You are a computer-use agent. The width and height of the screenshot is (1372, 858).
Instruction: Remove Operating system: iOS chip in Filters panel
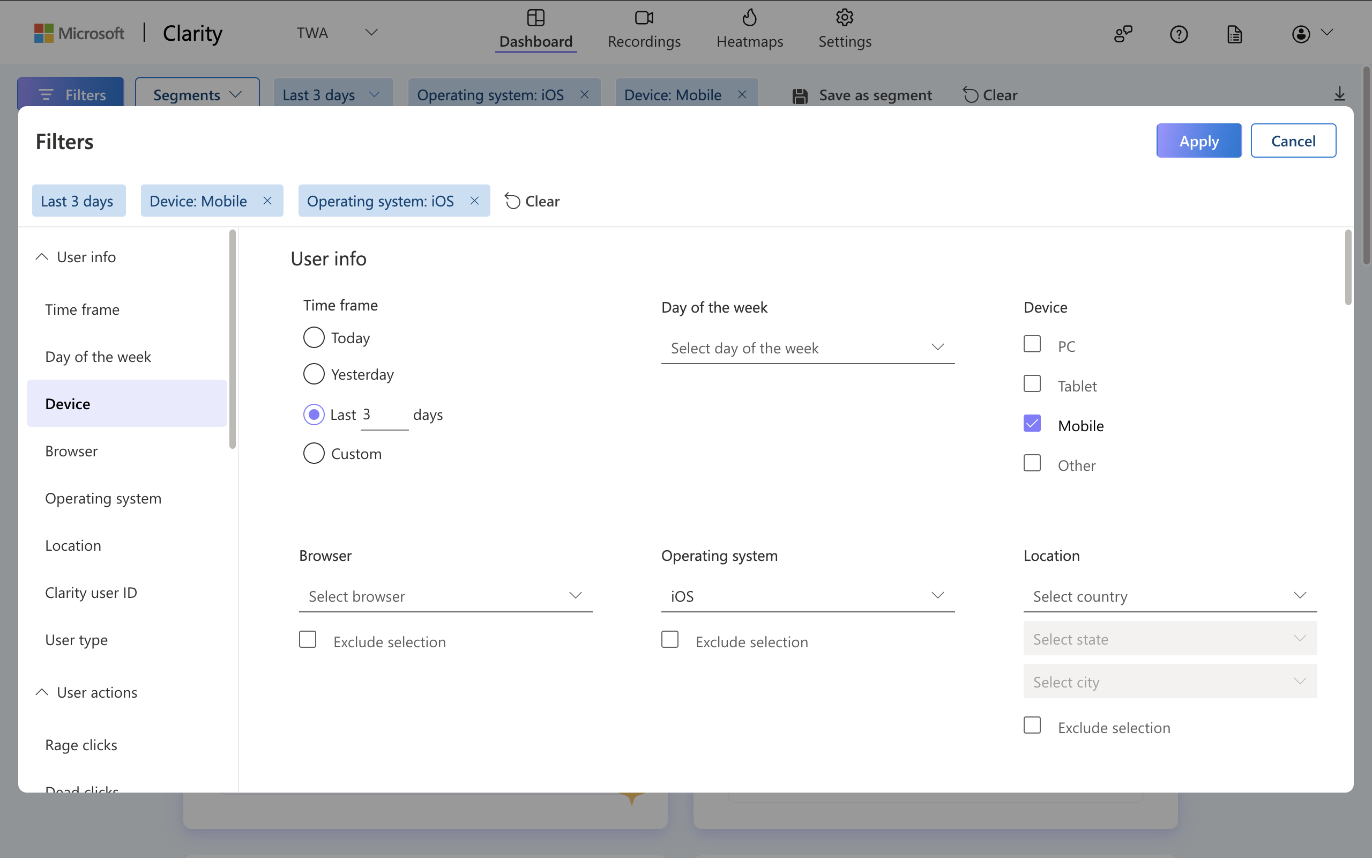coord(474,201)
